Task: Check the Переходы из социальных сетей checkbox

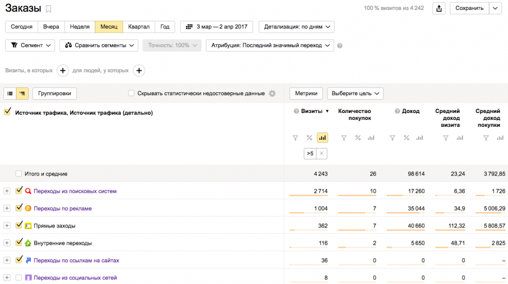Action: click(19, 278)
